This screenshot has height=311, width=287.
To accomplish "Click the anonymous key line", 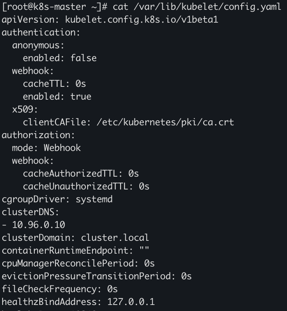I will tap(38, 45).
